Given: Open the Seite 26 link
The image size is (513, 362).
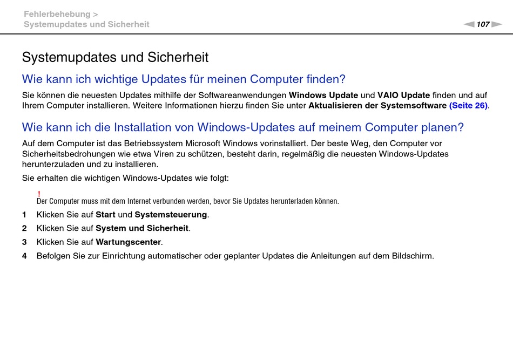Looking at the screenshot, I should click(x=469, y=106).
